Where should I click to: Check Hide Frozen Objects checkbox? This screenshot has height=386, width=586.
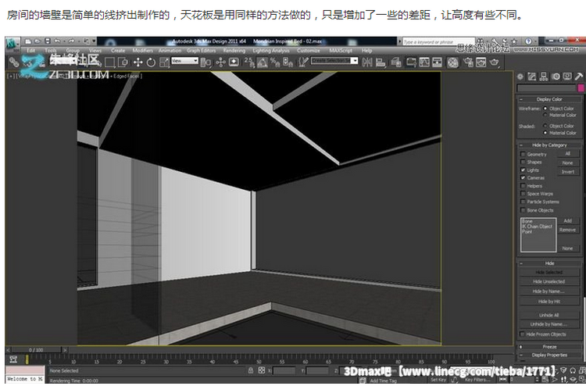click(x=522, y=334)
